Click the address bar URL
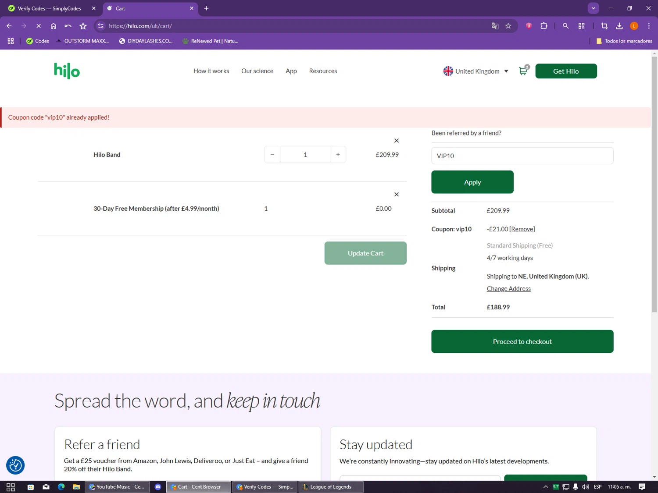 pos(140,26)
